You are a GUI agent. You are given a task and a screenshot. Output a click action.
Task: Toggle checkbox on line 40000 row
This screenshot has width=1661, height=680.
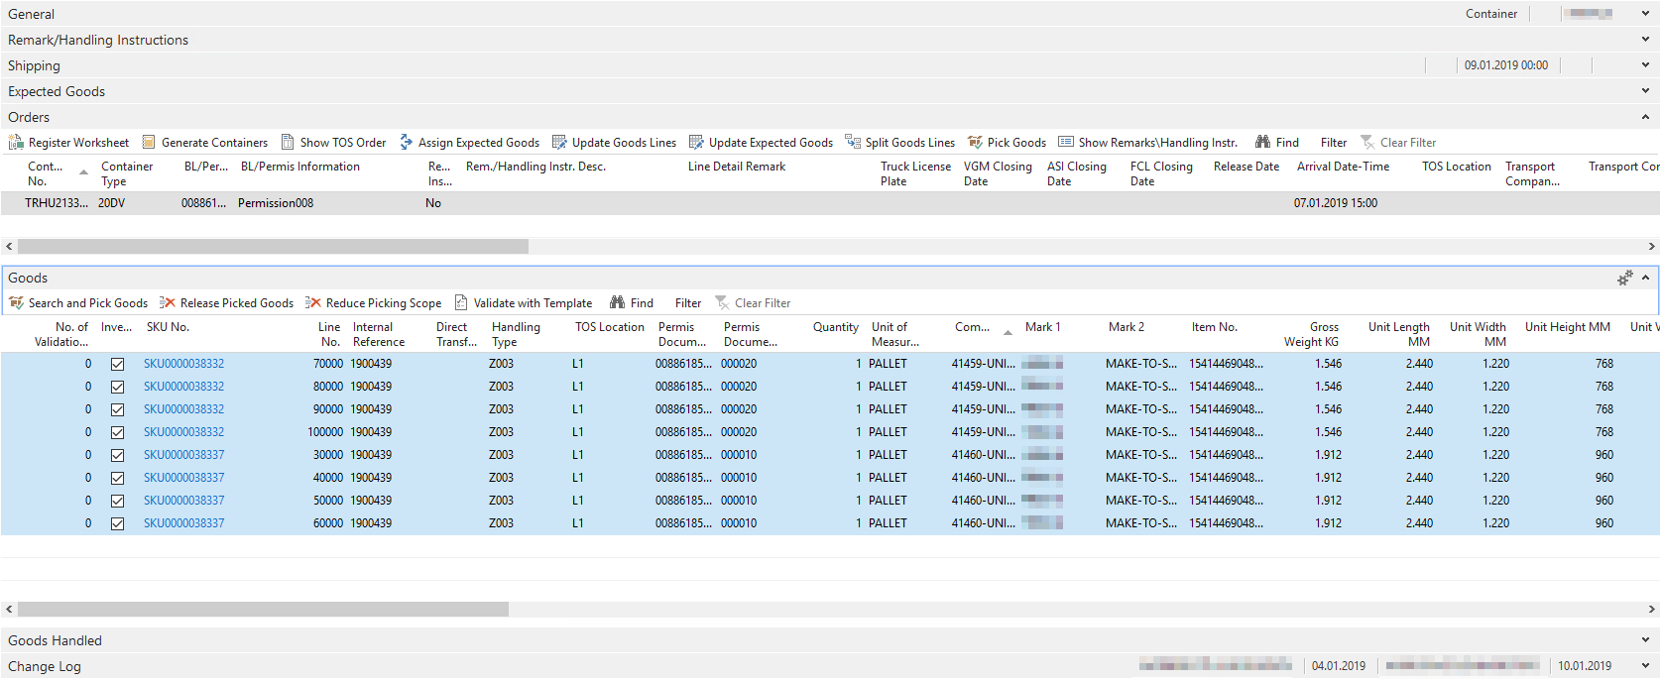pyautogui.click(x=117, y=478)
